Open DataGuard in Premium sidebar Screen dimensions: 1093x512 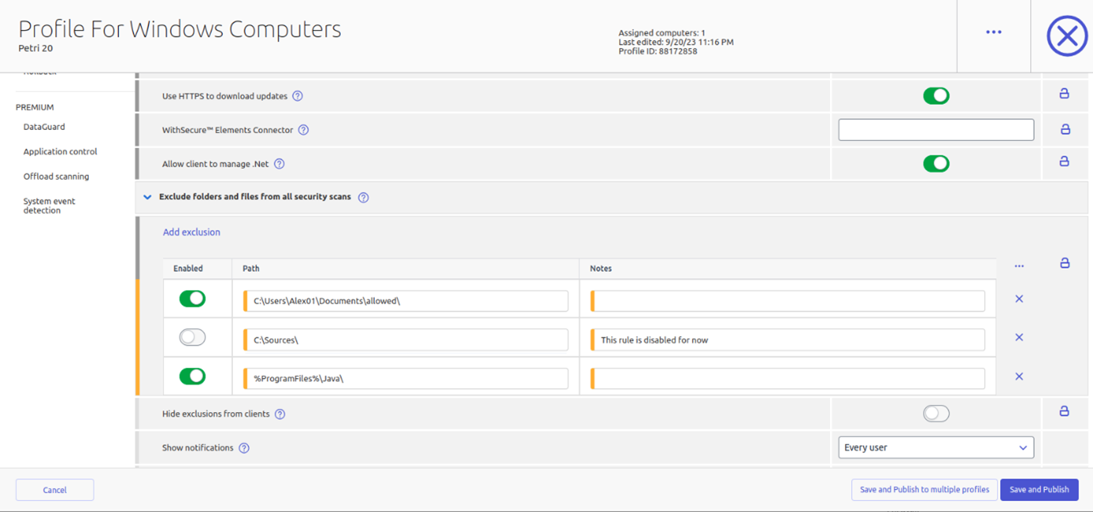(x=44, y=127)
